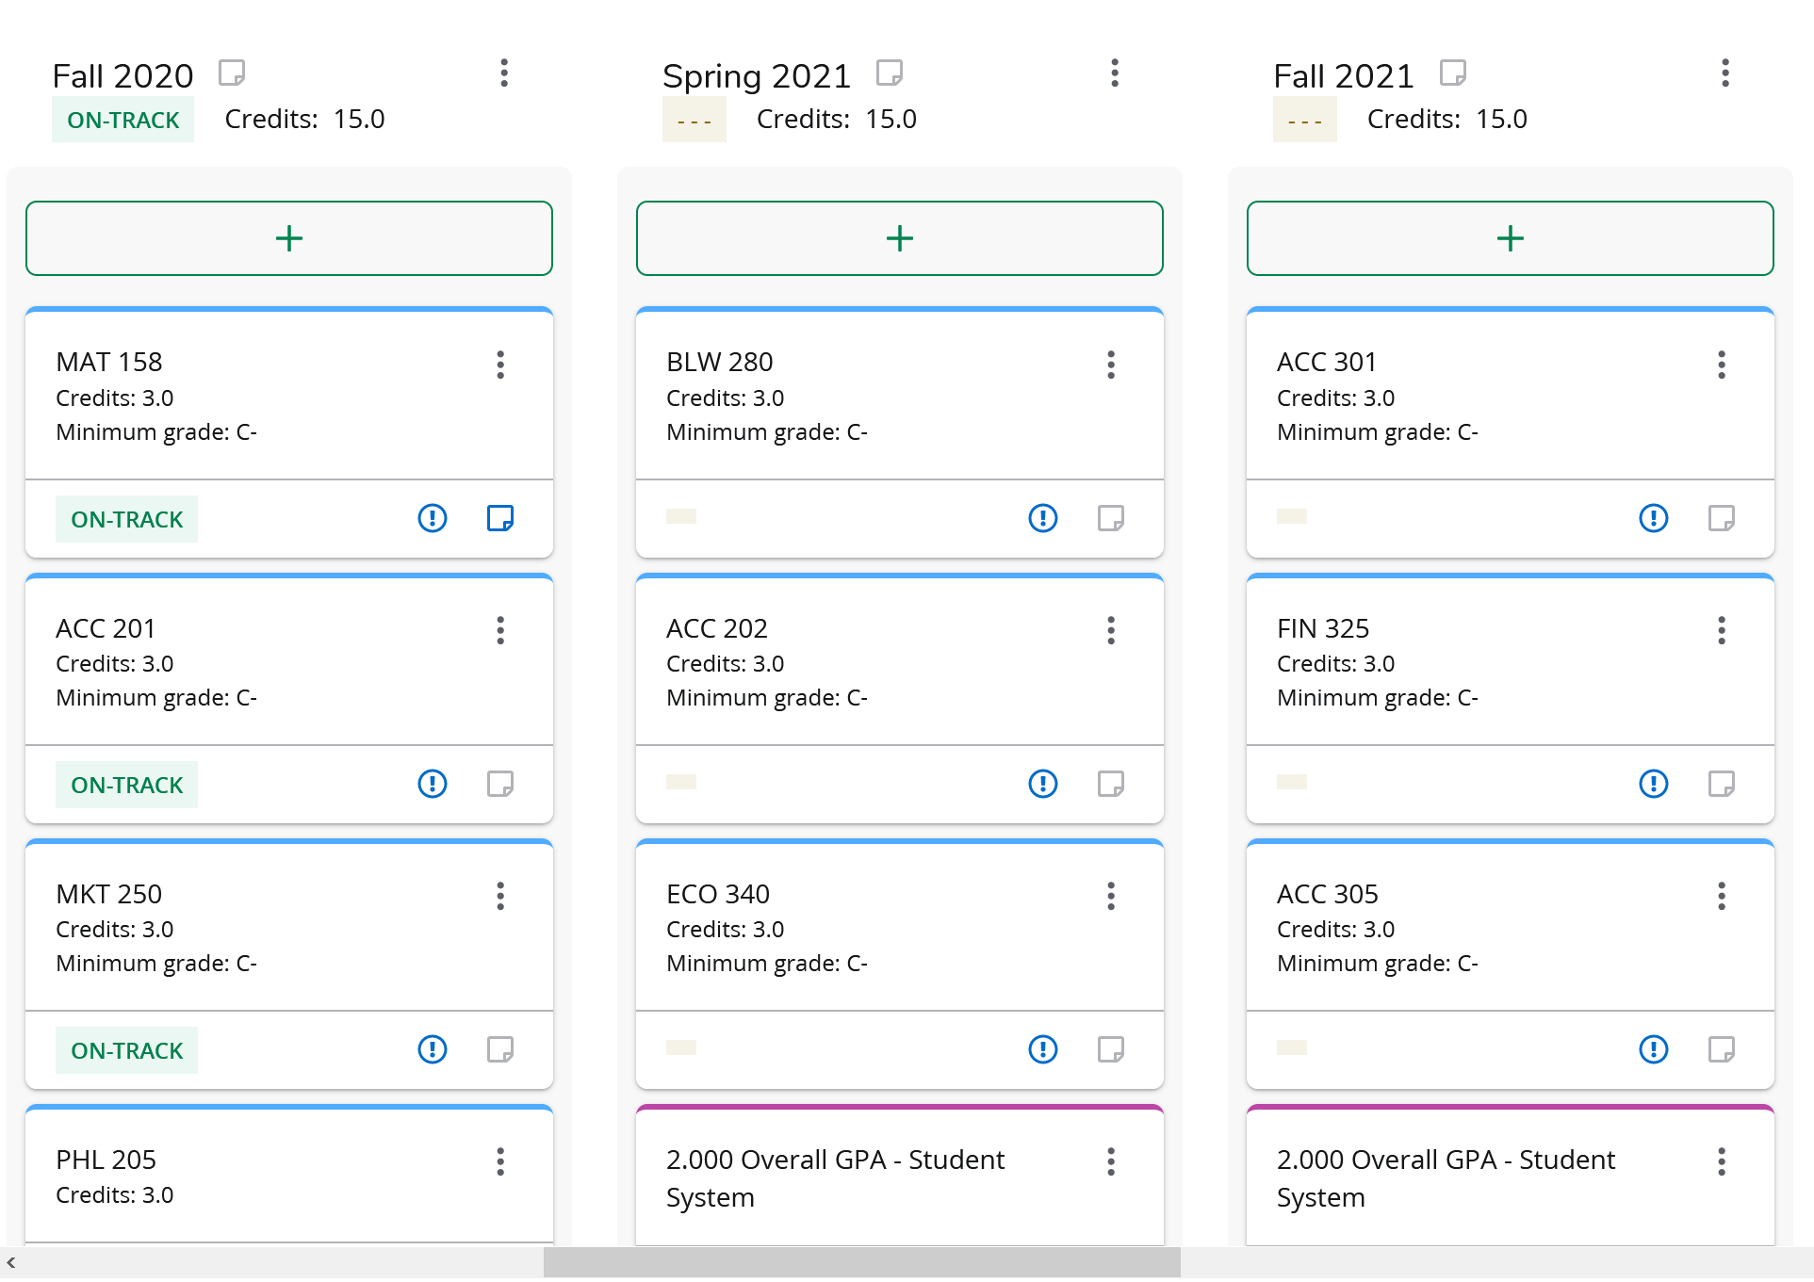Image resolution: width=1814 pixels, height=1282 pixels.
Task: Open the Spring 2021 term kebab menu
Action: click(1115, 73)
